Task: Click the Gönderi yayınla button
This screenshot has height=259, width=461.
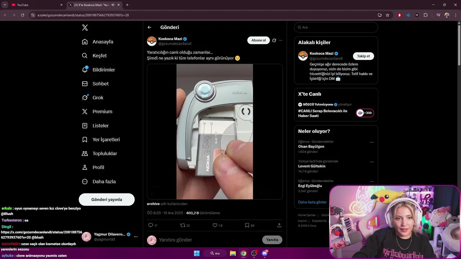Action: (x=107, y=199)
